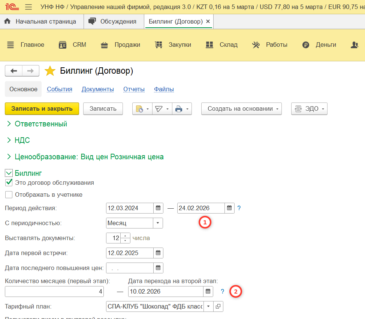Open the Продажи menu section
This screenshot has height=319, width=365.
pyautogui.click(x=121, y=45)
